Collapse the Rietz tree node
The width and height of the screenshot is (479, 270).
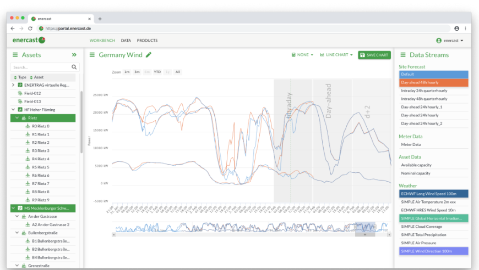17,118
